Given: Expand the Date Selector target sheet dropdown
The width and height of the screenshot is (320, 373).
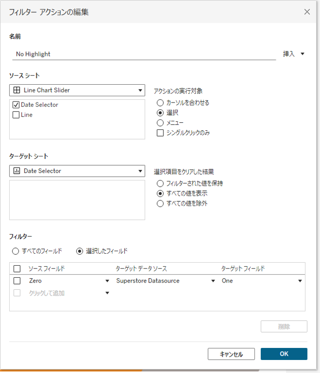Looking at the screenshot, I should [140, 171].
